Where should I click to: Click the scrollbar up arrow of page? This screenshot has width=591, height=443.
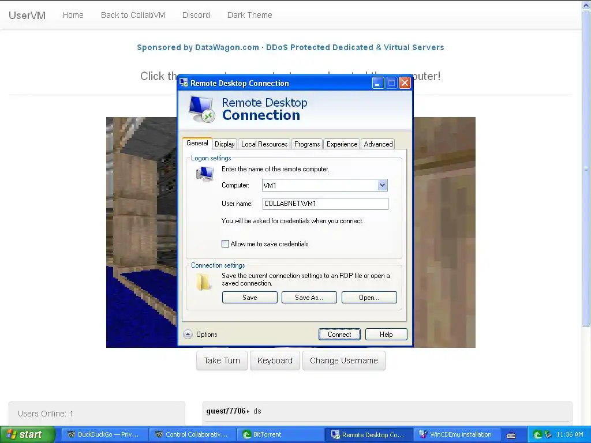[586, 5]
